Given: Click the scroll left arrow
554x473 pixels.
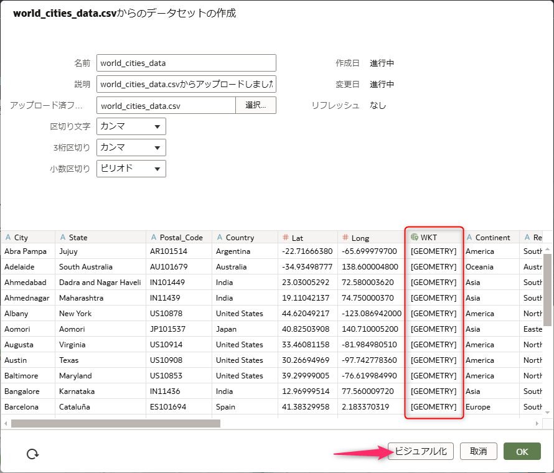Looking at the screenshot, I should coord(6,423).
